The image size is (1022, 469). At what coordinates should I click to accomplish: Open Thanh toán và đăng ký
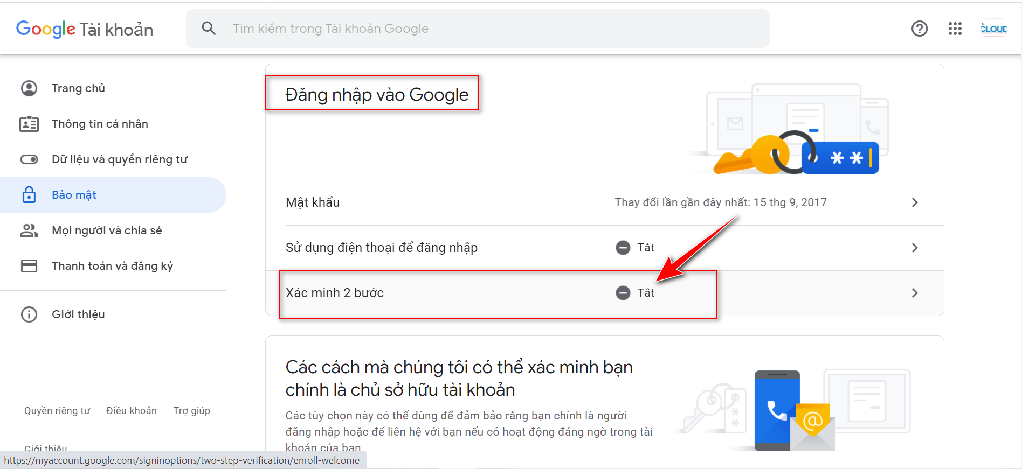click(x=112, y=266)
